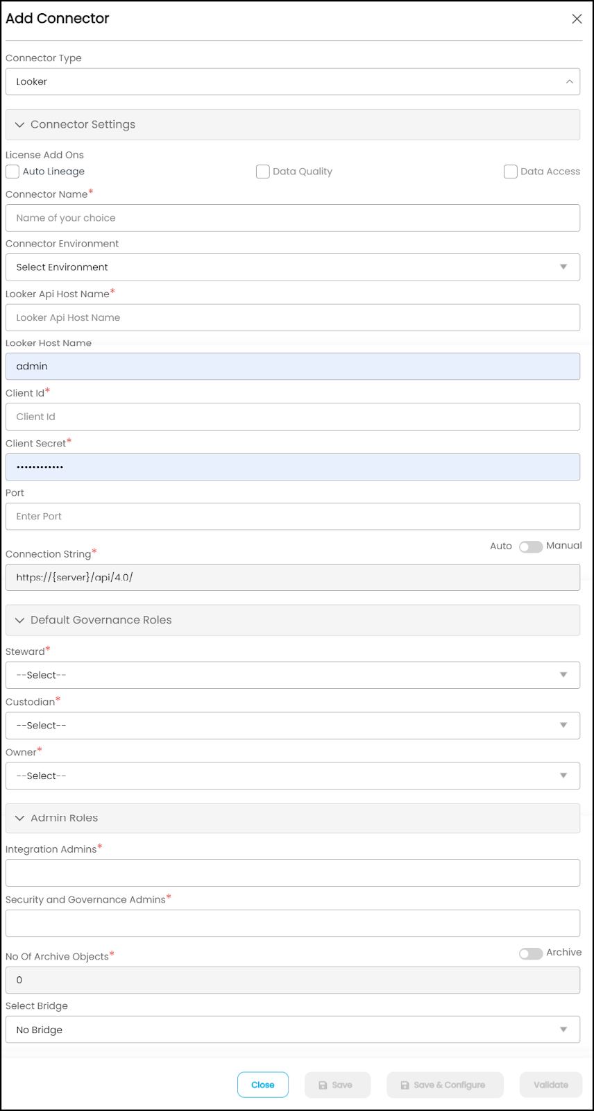Collapse the Connector Settings section chevron
The image size is (594, 1111).
tap(19, 124)
